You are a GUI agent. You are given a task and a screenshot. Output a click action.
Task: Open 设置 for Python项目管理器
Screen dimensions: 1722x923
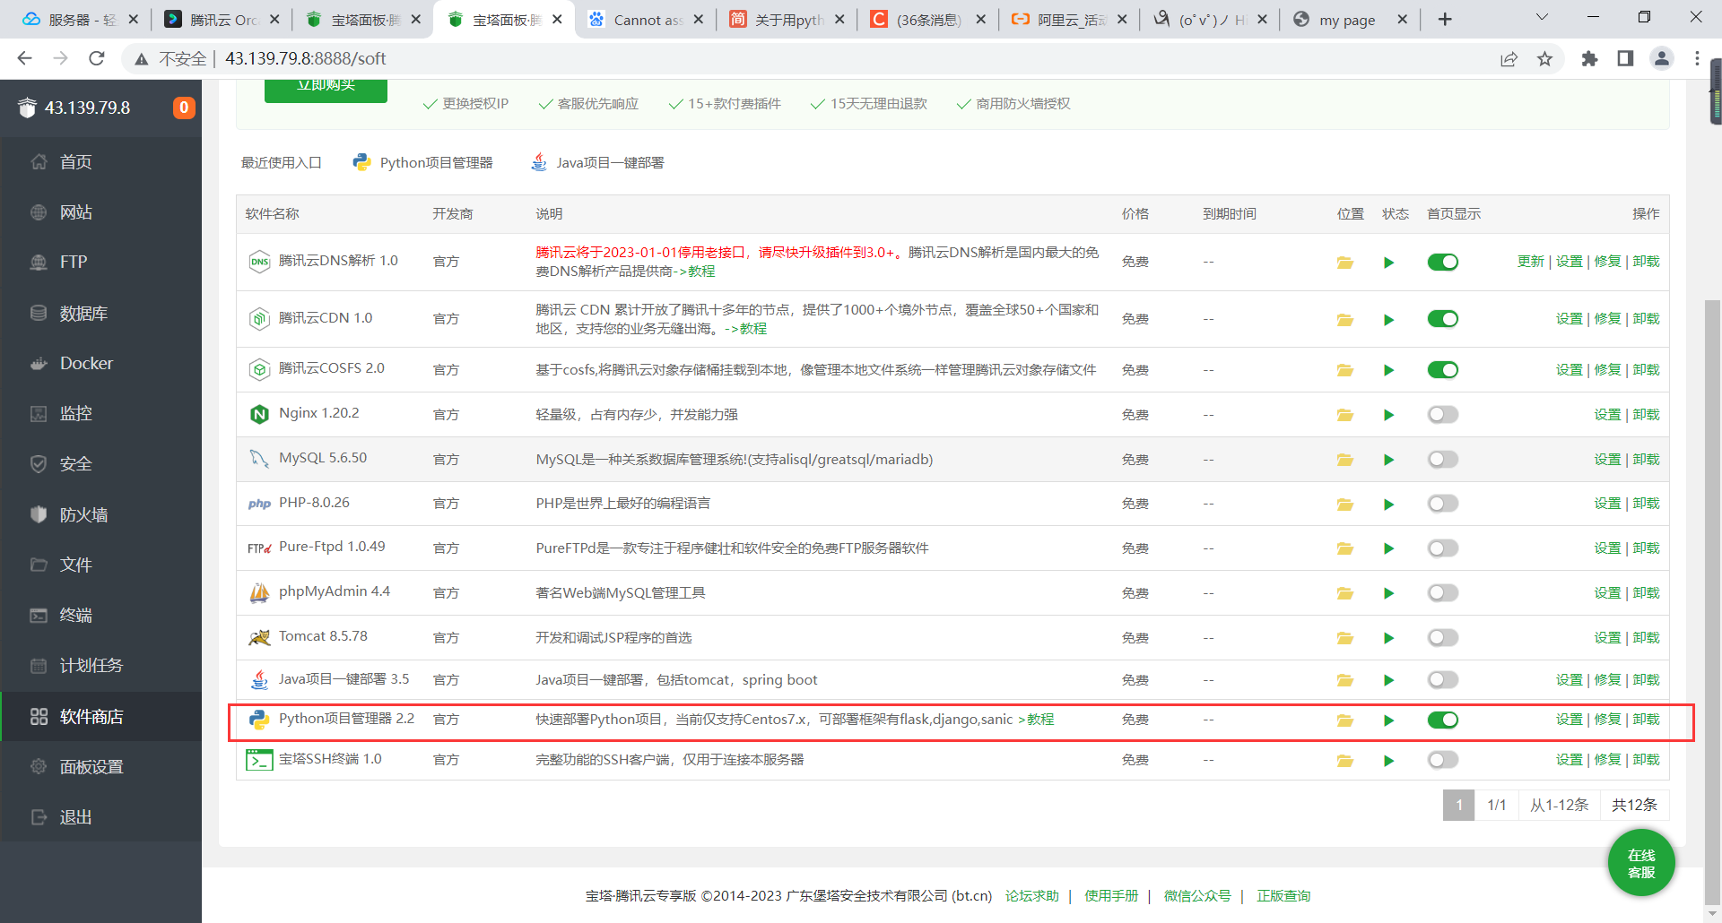point(1569,720)
